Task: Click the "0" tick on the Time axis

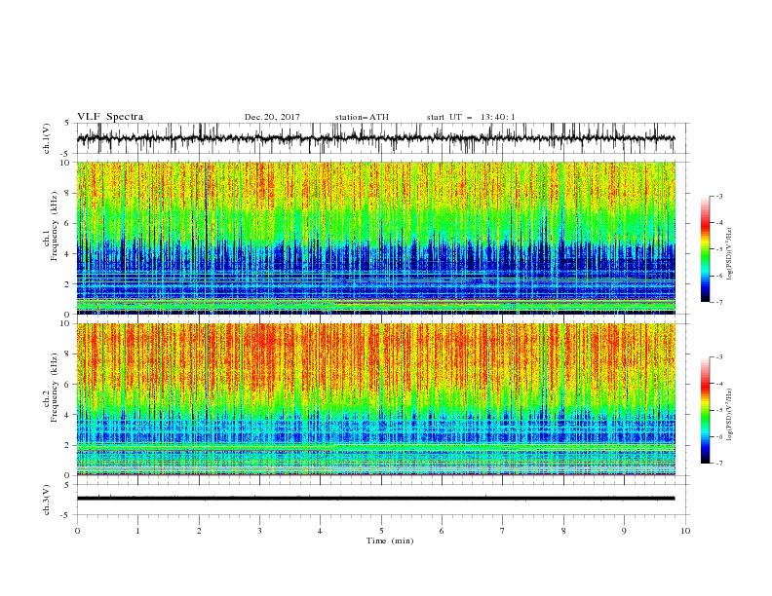Action: click(77, 531)
